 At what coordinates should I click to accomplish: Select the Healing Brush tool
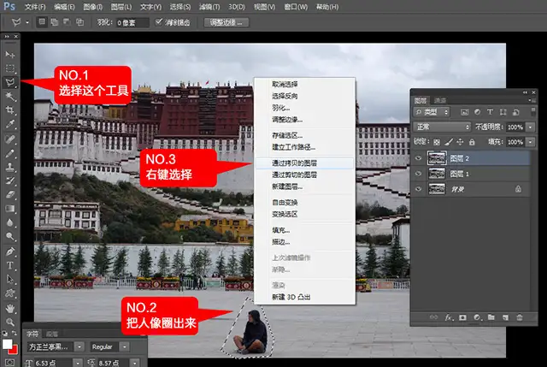9,139
